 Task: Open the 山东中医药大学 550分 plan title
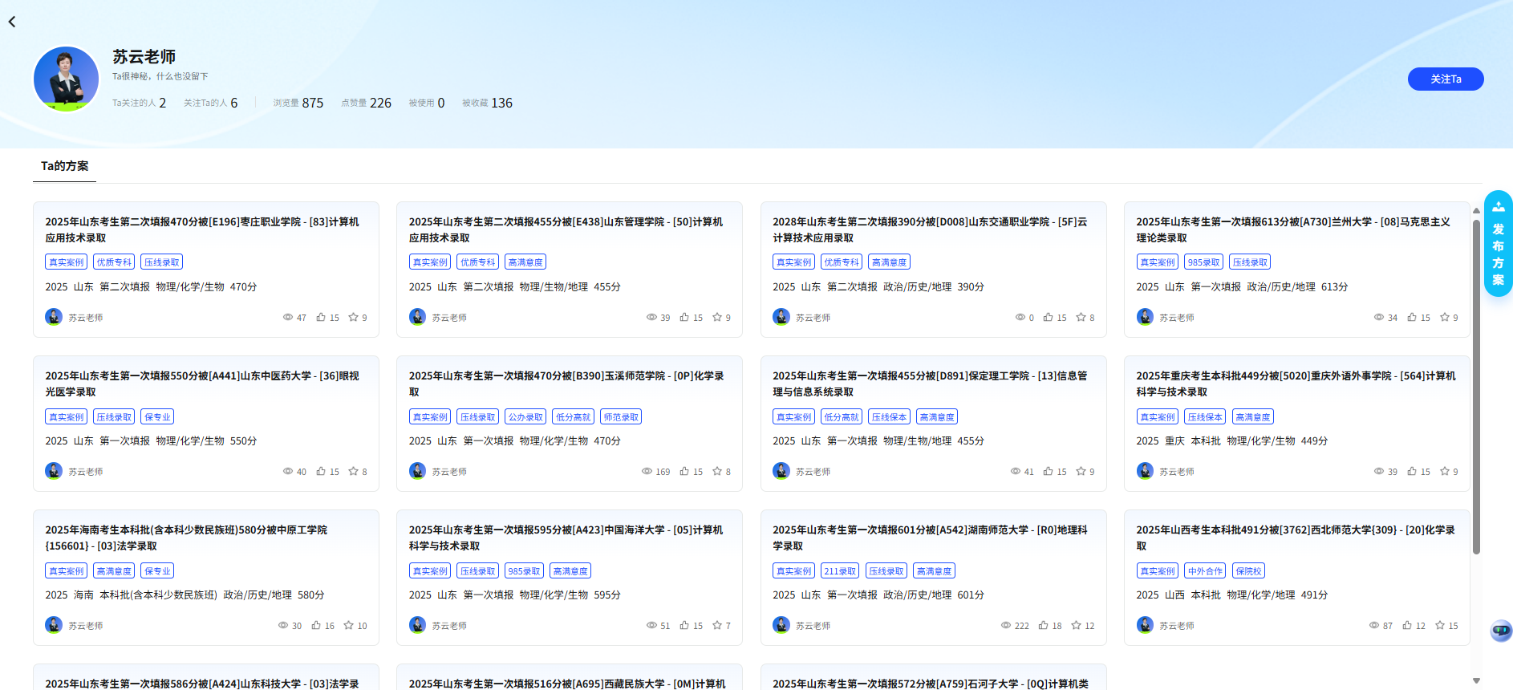click(202, 384)
